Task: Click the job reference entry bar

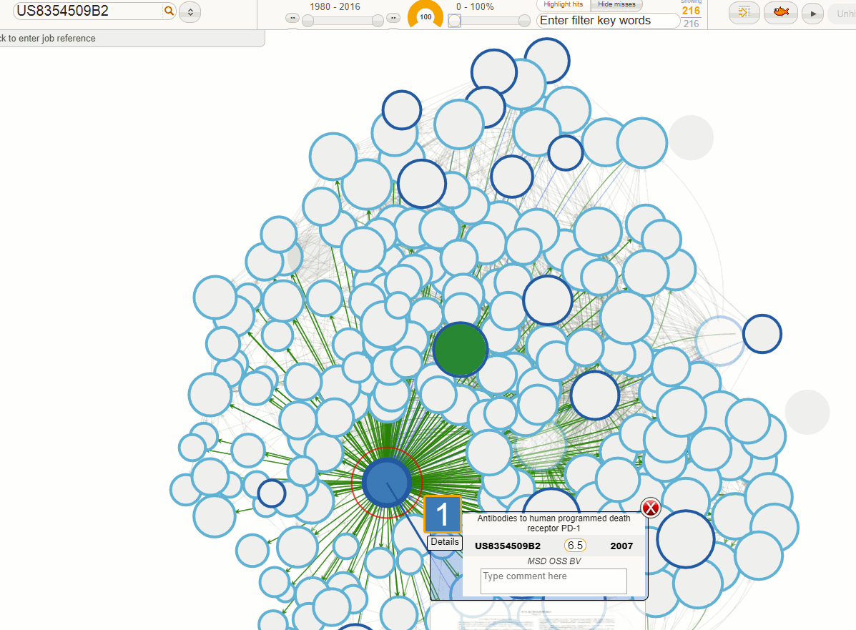Action: coord(131,38)
